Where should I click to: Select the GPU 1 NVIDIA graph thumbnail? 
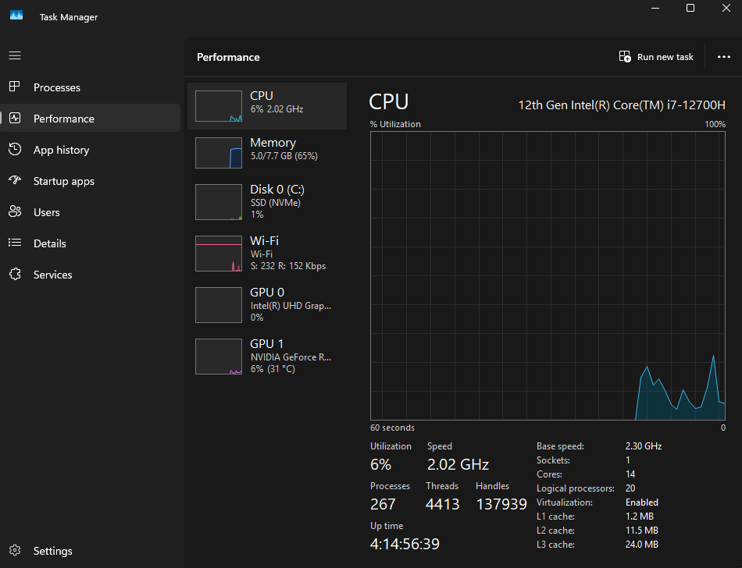coord(219,357)
